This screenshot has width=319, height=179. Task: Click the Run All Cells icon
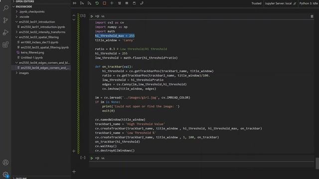pos(75,3)
